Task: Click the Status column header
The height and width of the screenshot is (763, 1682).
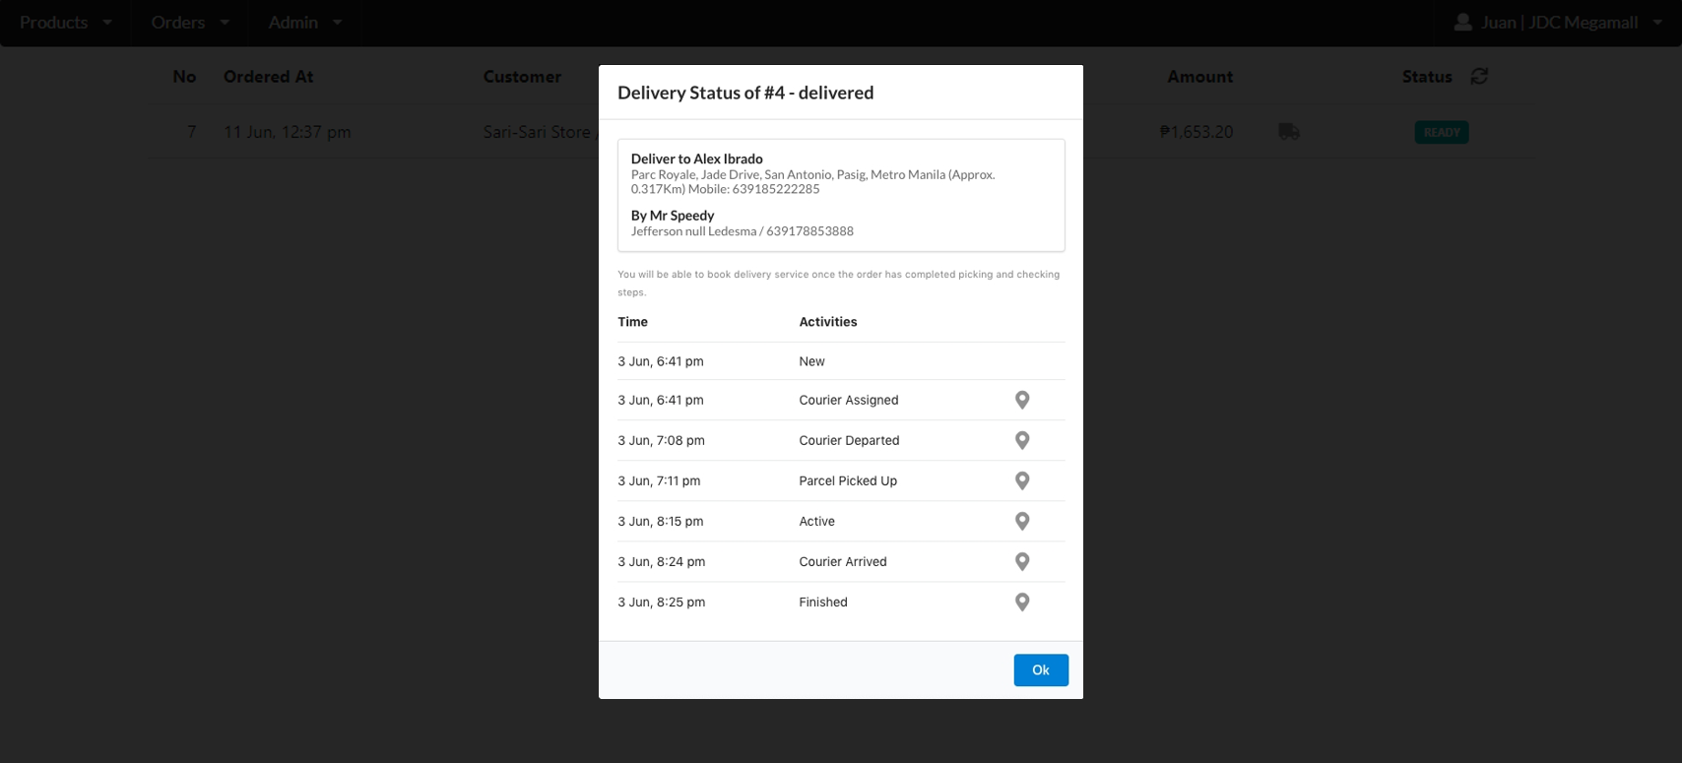Action: [1427, 77]
